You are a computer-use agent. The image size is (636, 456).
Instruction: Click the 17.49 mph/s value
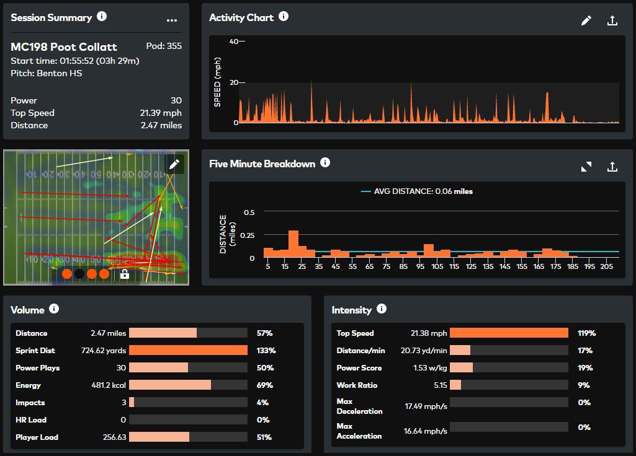pos(426,406)
